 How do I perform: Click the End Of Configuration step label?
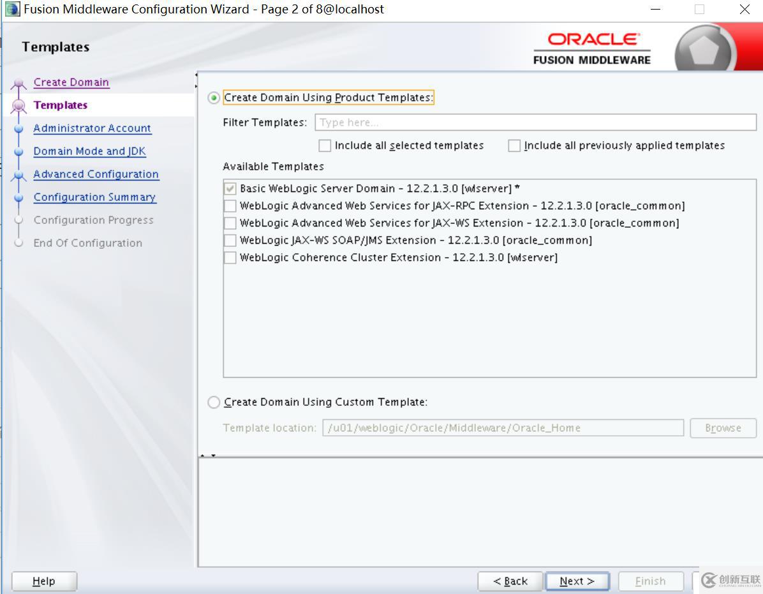coord(87,243)
